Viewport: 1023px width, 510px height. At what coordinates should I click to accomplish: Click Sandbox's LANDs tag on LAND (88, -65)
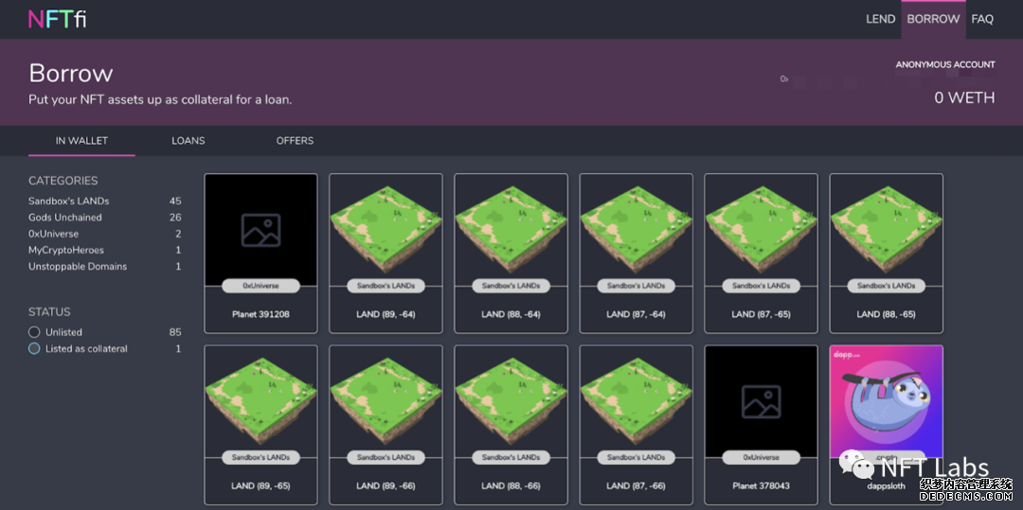point(886,286)
